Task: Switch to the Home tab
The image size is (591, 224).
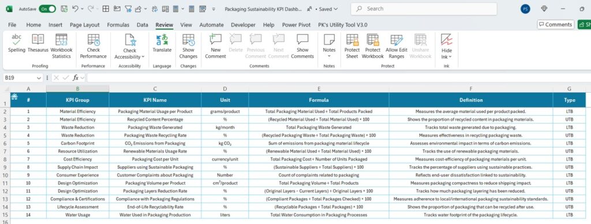Action: 33,25
